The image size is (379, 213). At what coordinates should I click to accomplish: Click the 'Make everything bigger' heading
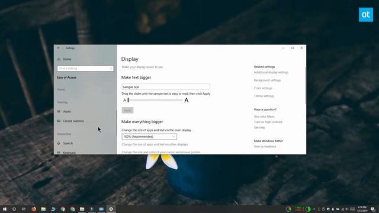click(x=142, y=122)
